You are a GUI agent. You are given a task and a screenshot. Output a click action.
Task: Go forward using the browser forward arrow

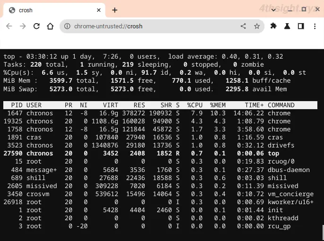click(23, 26)
